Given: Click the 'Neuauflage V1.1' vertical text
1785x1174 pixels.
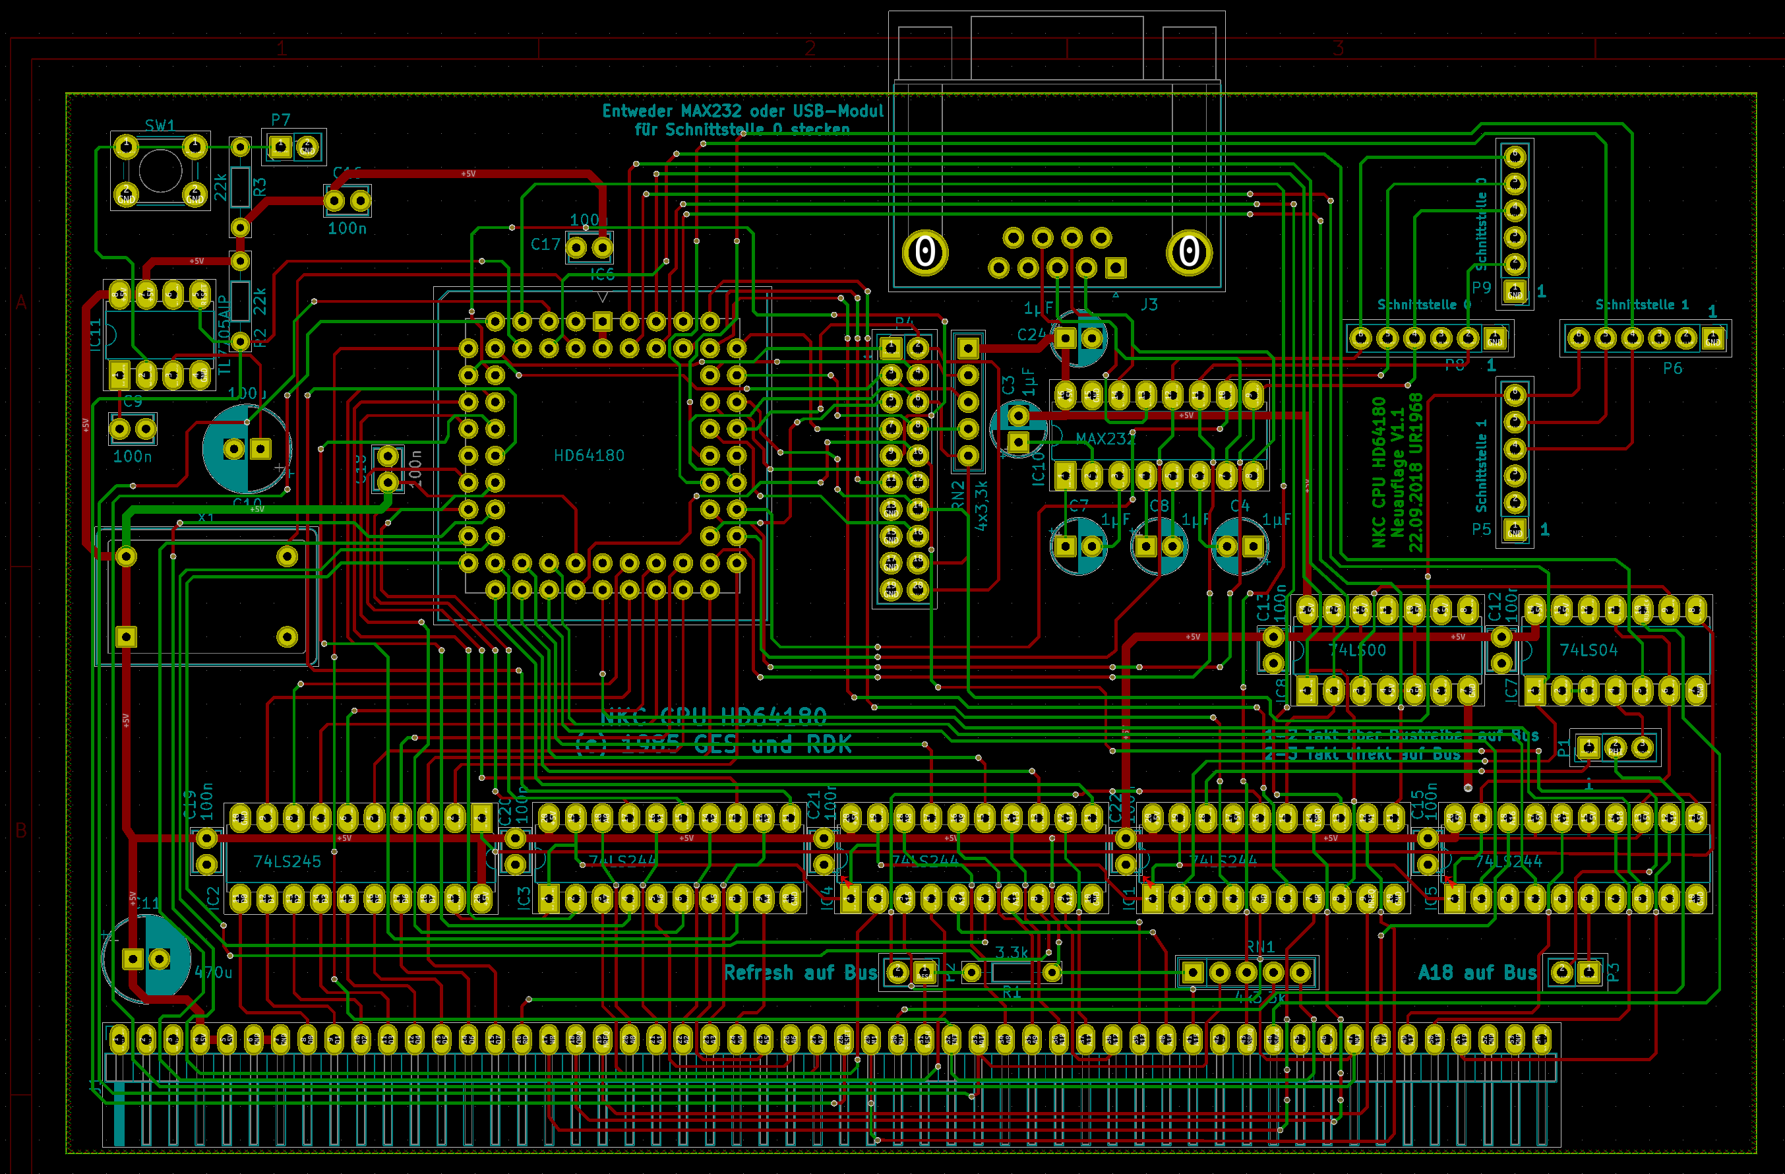Looking at the screenshot, I should pos(1397,472).
